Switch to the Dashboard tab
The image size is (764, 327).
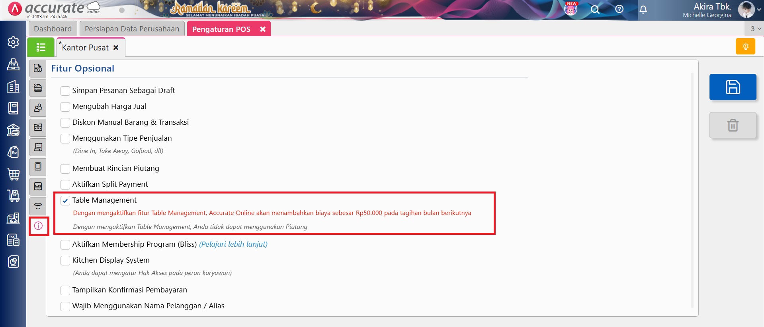click(x=53, y=29)
